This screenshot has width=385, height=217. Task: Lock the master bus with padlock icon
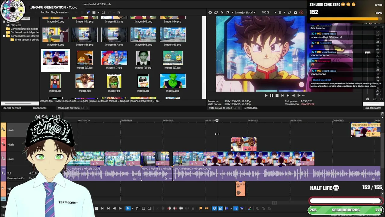(x=367, y=99)
